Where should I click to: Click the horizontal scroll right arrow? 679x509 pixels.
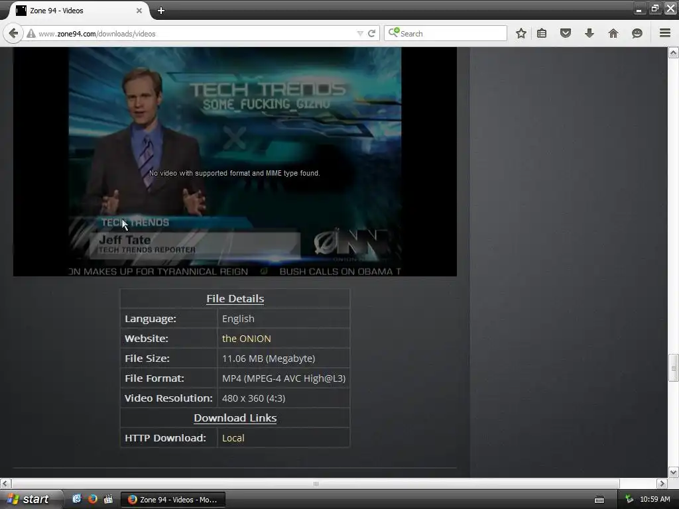[662, 483]
